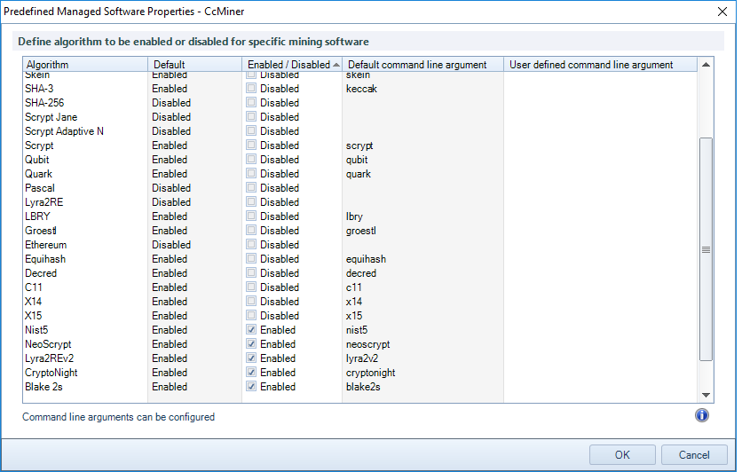
Task: Select the Ethereum algorithm name
Action: (45, 245)
